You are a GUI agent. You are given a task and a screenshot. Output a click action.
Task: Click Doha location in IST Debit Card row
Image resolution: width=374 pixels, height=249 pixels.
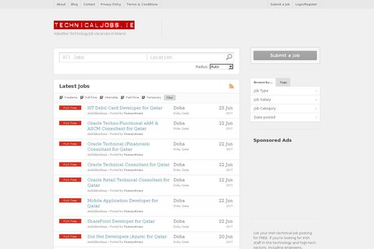point(179,108)
